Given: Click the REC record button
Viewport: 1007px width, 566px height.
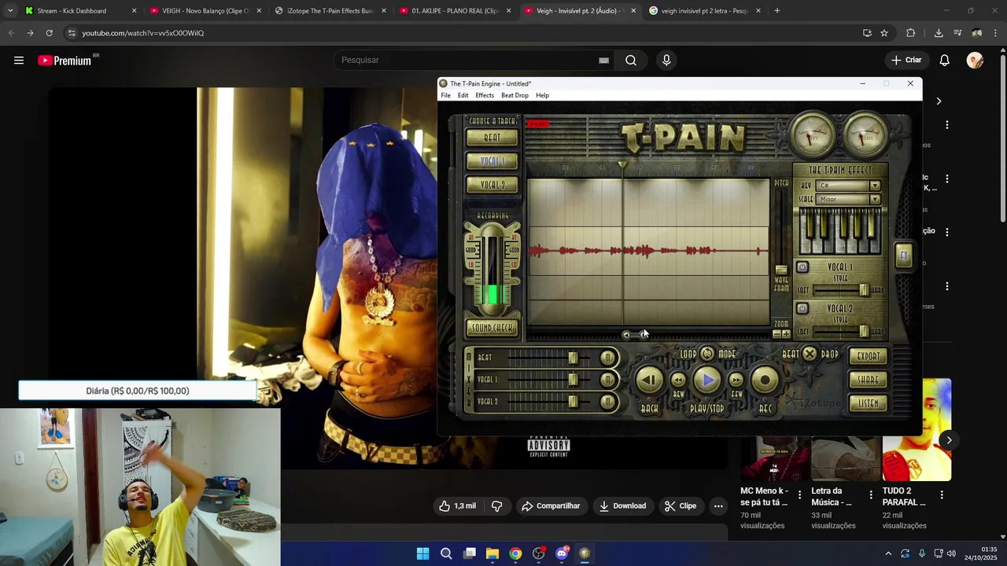Looking at the screenshot, I should click(x=765, y=380).
